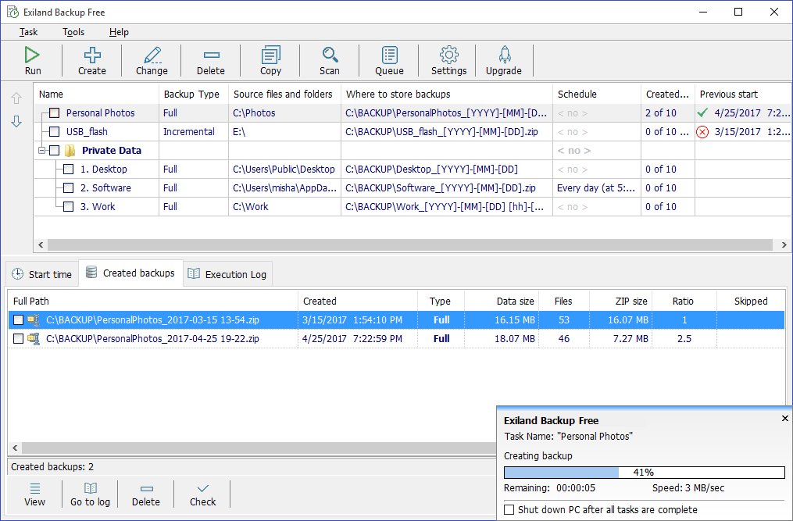Open the Help menu
The image size is (793, 521).
[x=119, y=32]
